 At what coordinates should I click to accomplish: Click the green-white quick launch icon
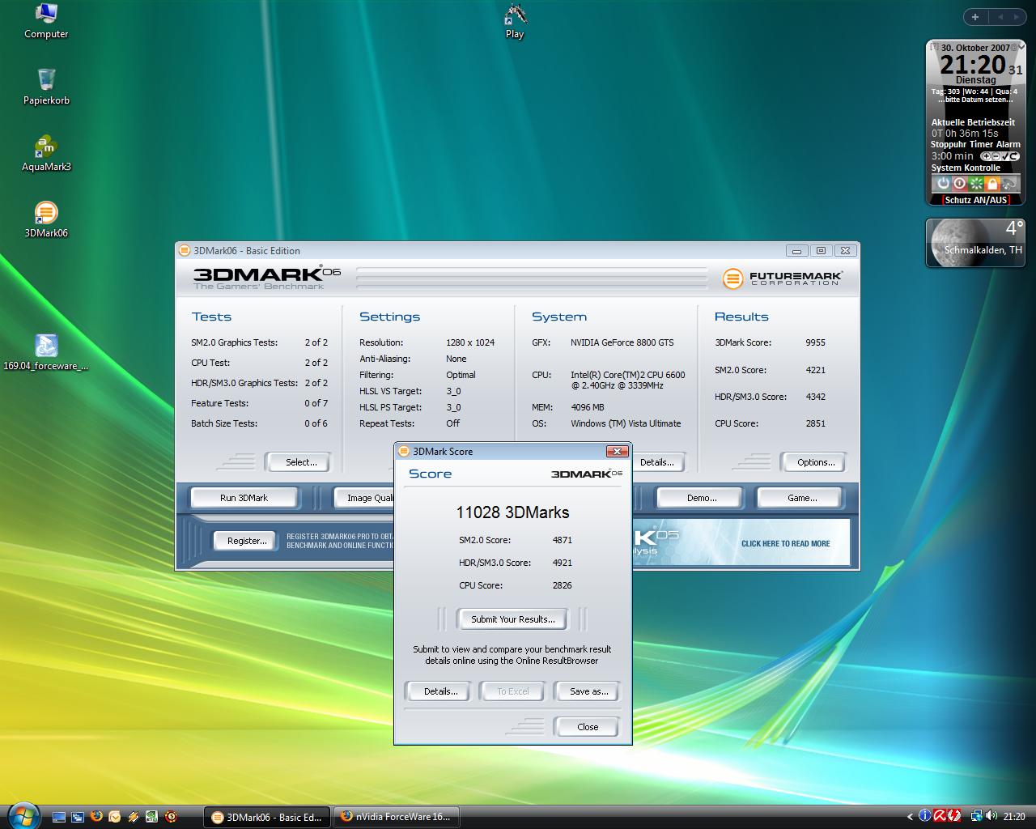pyautogui.click(x=151, y=817)
